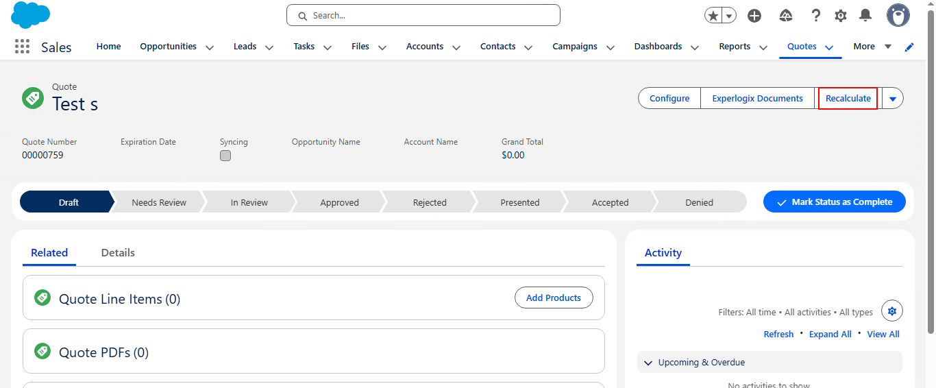Switch to the Details tab
936x388 pixels.
[118, 252]
